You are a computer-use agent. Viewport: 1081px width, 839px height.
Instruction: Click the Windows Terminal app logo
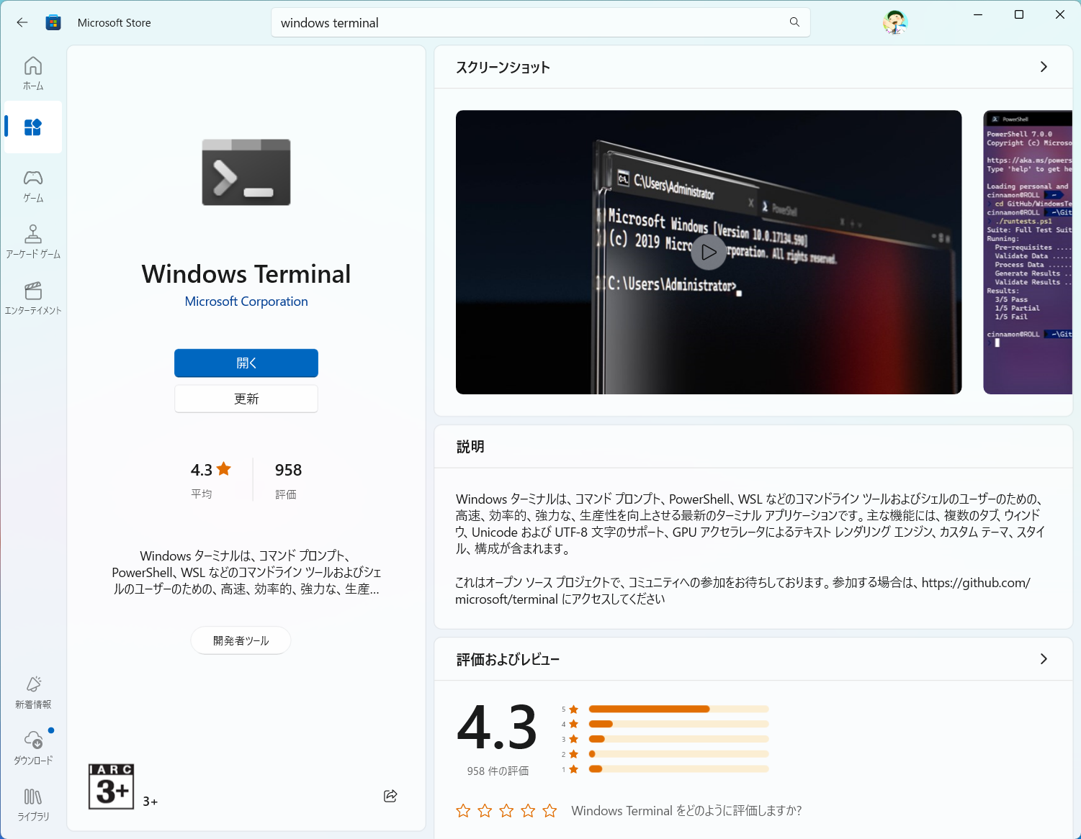(x=246, y=172)
